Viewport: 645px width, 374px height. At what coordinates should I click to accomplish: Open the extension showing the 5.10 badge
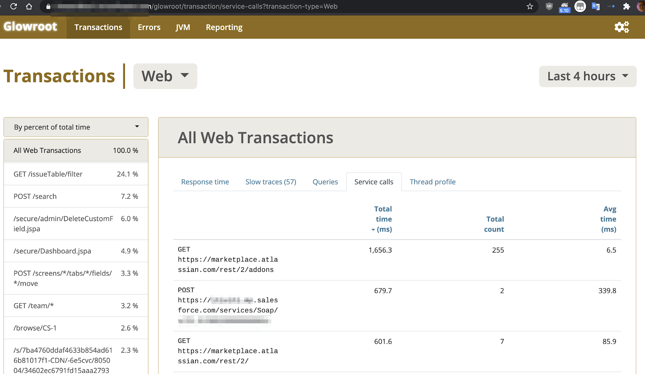click(564, 7)
